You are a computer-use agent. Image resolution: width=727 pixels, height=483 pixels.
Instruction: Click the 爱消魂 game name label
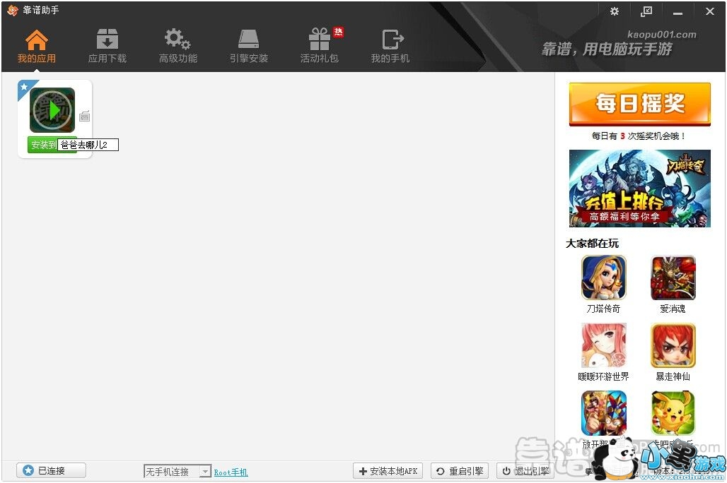673,309
